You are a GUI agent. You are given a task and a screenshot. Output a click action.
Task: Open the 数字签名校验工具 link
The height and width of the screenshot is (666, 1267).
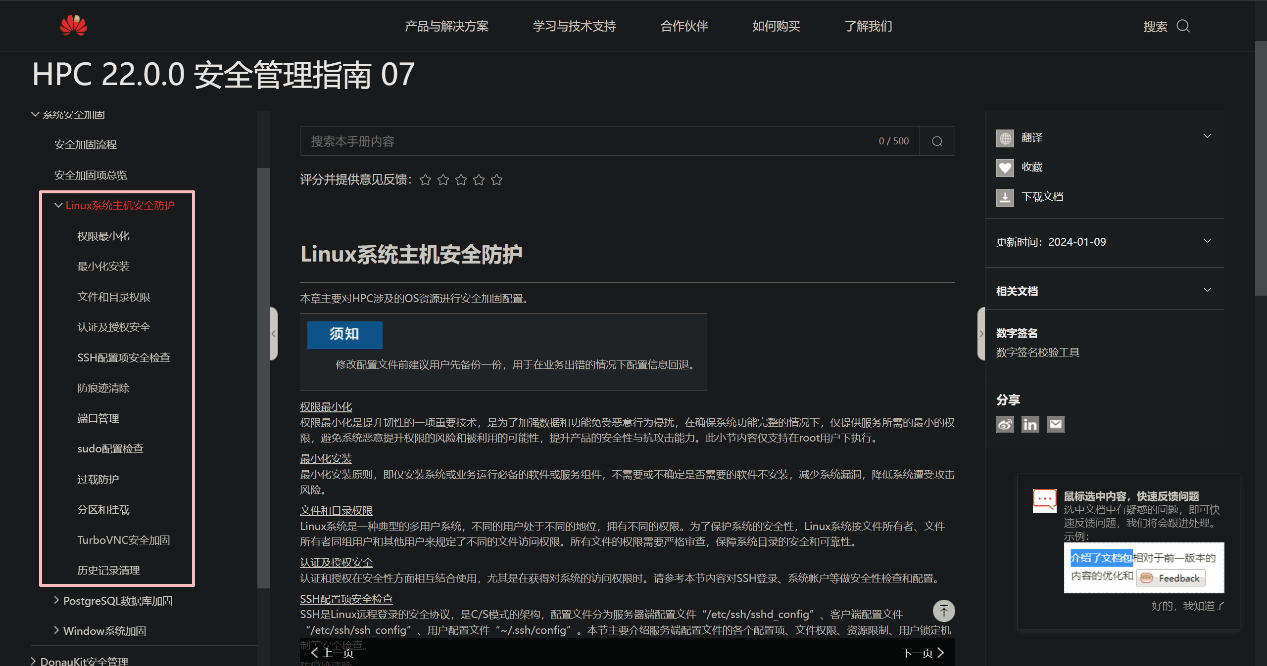tap(1037, 353)
